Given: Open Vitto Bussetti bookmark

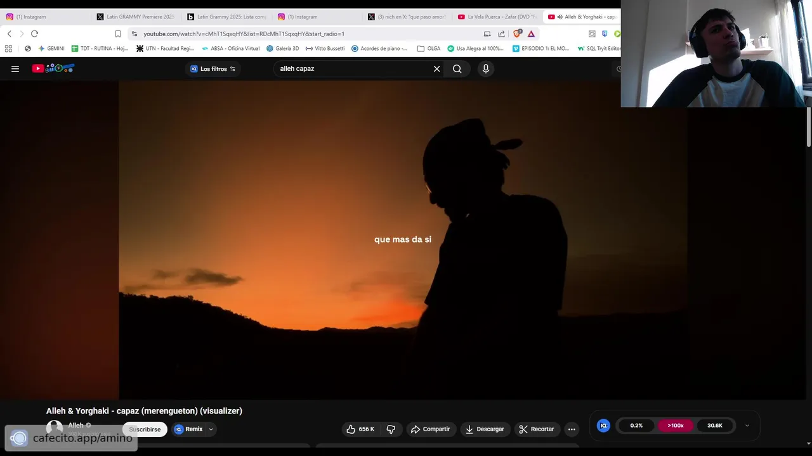Looking at the screenshot, I should point(325,48).
